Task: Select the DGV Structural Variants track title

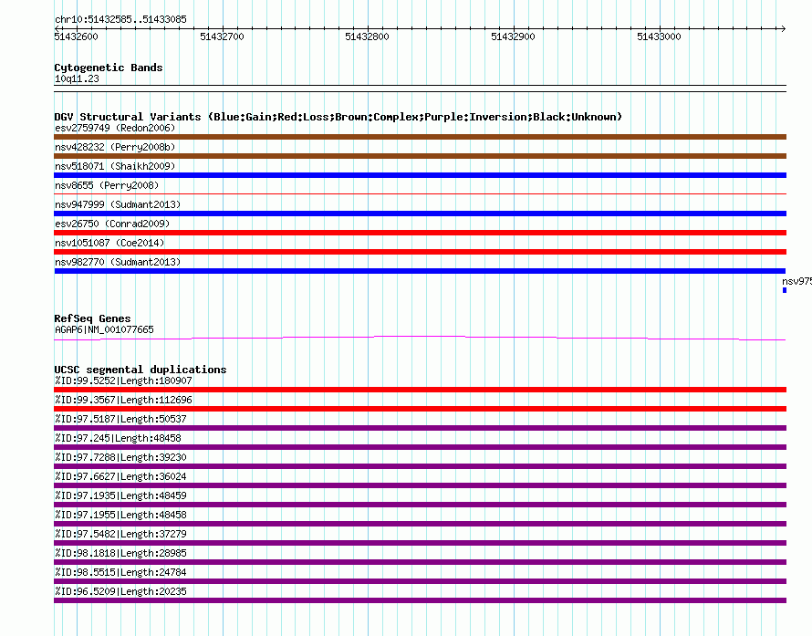Action: 338,117
